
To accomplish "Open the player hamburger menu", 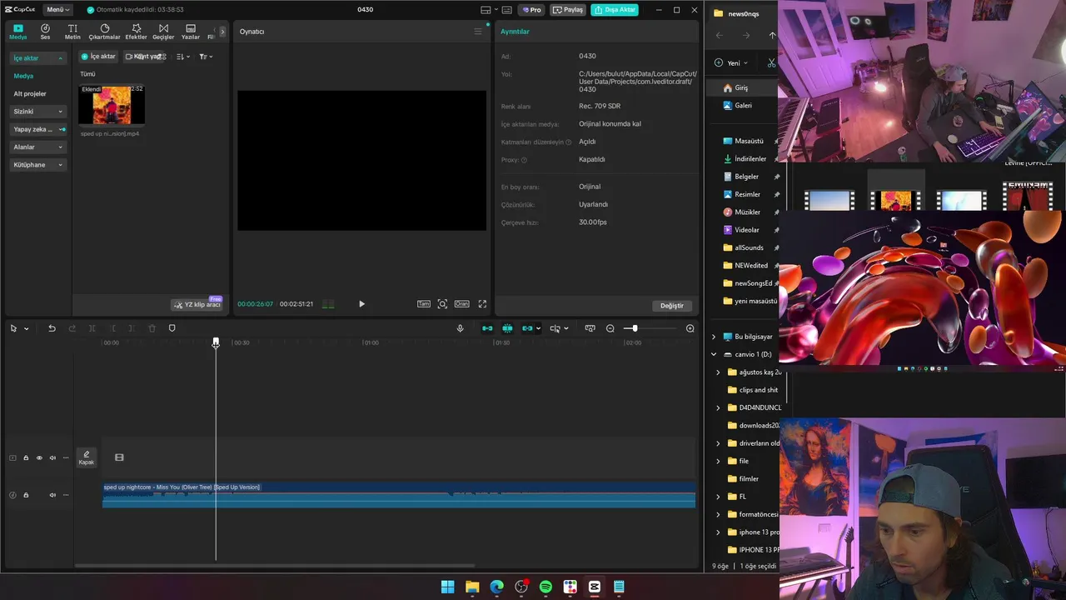I will pyautogui.click(x=478, y=32).
